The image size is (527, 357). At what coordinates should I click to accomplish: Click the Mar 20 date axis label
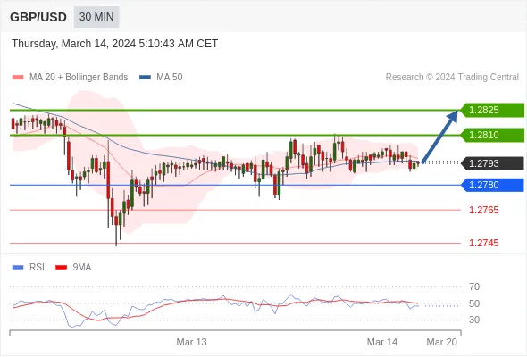(441, 342)
